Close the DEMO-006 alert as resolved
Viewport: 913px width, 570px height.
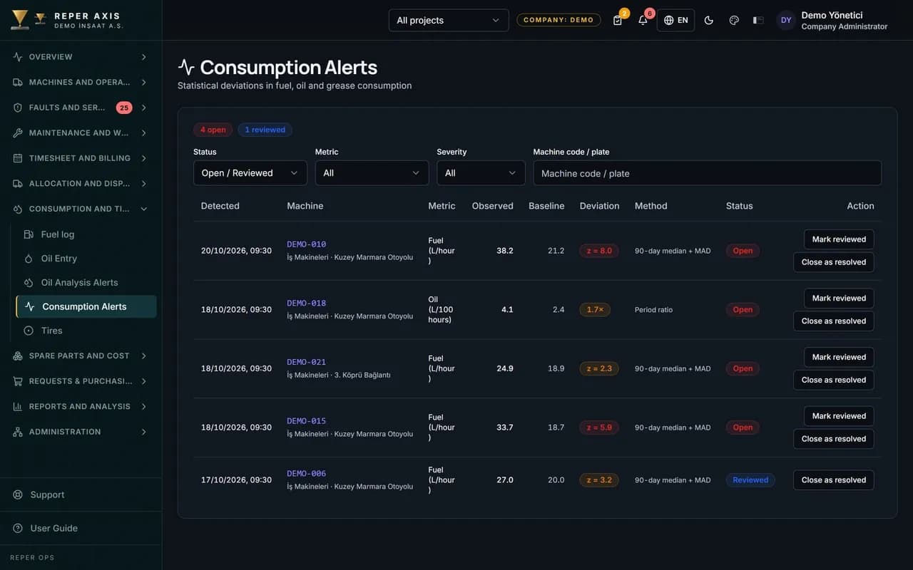click(x=834, y=480)
